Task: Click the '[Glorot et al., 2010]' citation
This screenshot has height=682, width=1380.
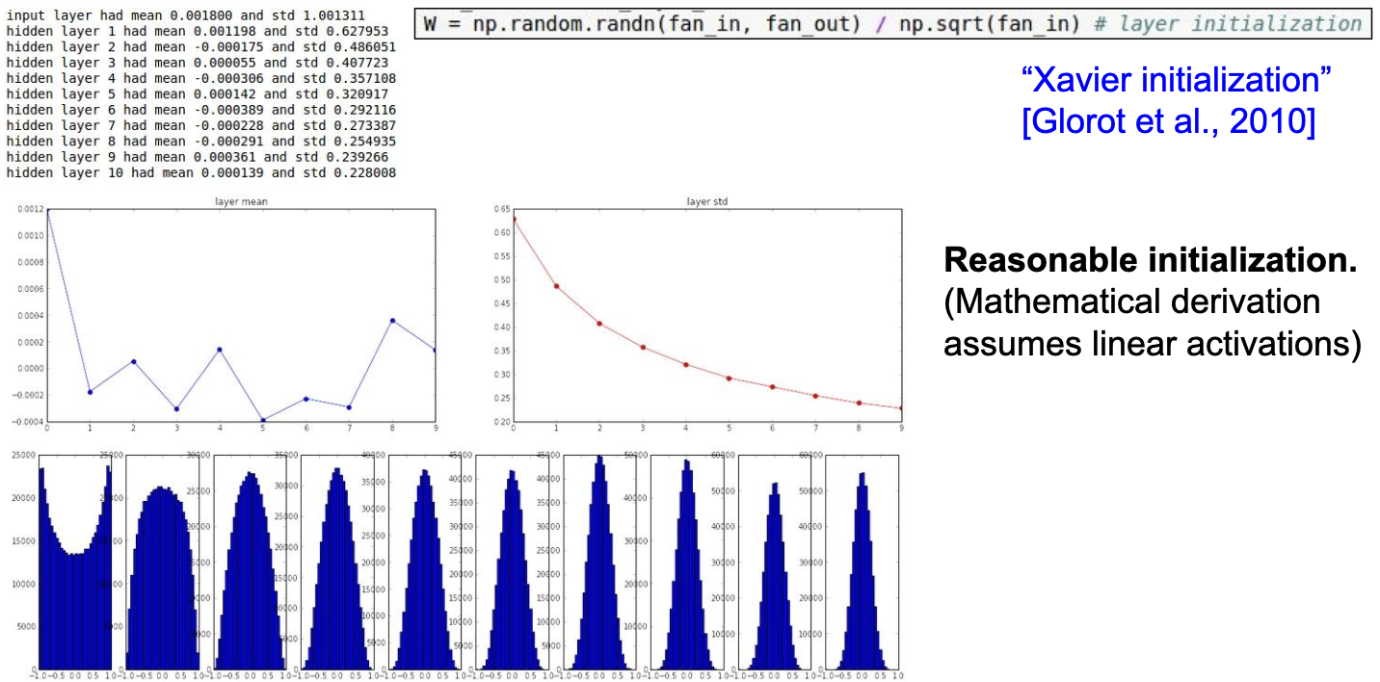Action: tap(1168, 122)
